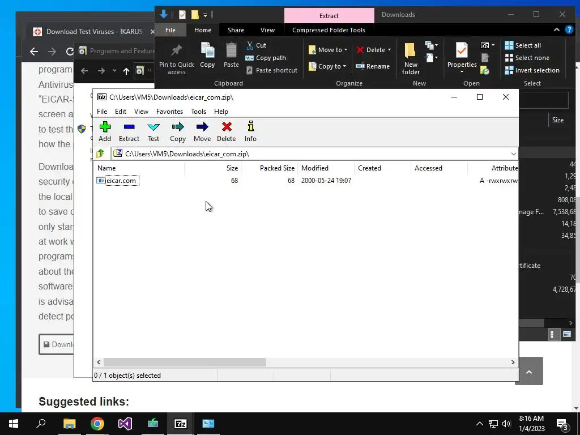
Task: Click Copy path in Explorer ribbon
Action: click(266, 58)
